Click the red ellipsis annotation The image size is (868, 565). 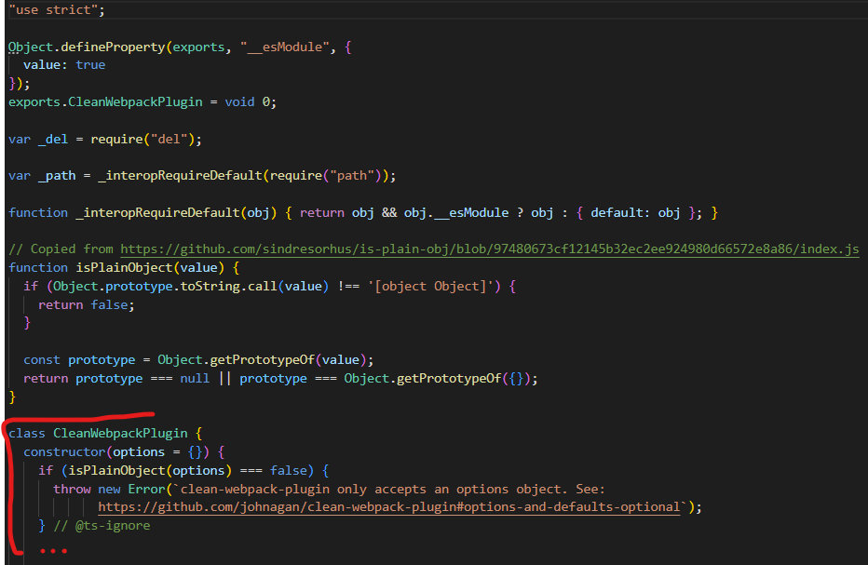53,550
